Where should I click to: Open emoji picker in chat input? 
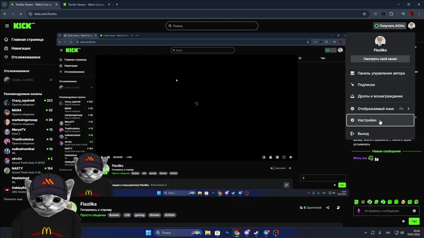point(414,211)
